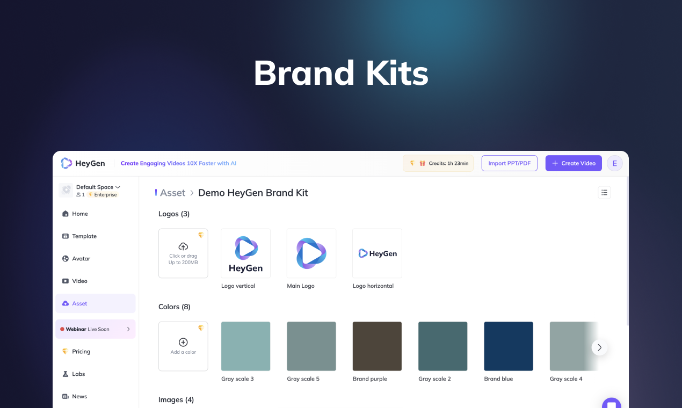Switch to list view icon
The image size is (682, 408).
click(x=604, y=193)
